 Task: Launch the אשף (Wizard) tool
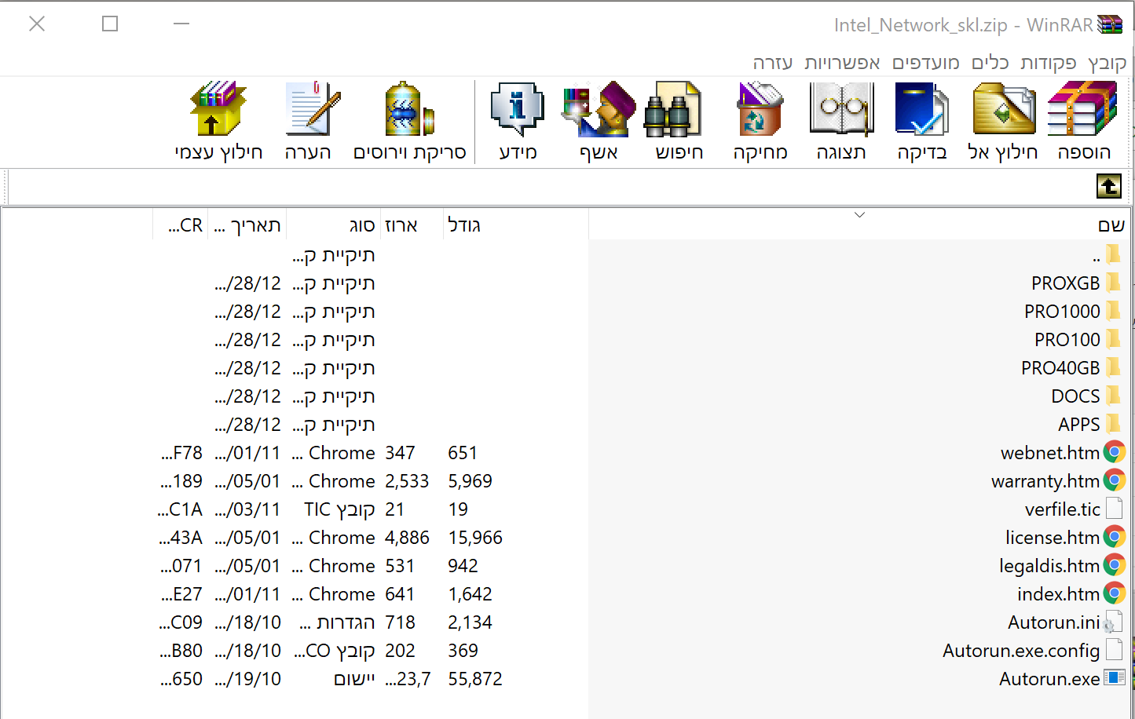599,110
